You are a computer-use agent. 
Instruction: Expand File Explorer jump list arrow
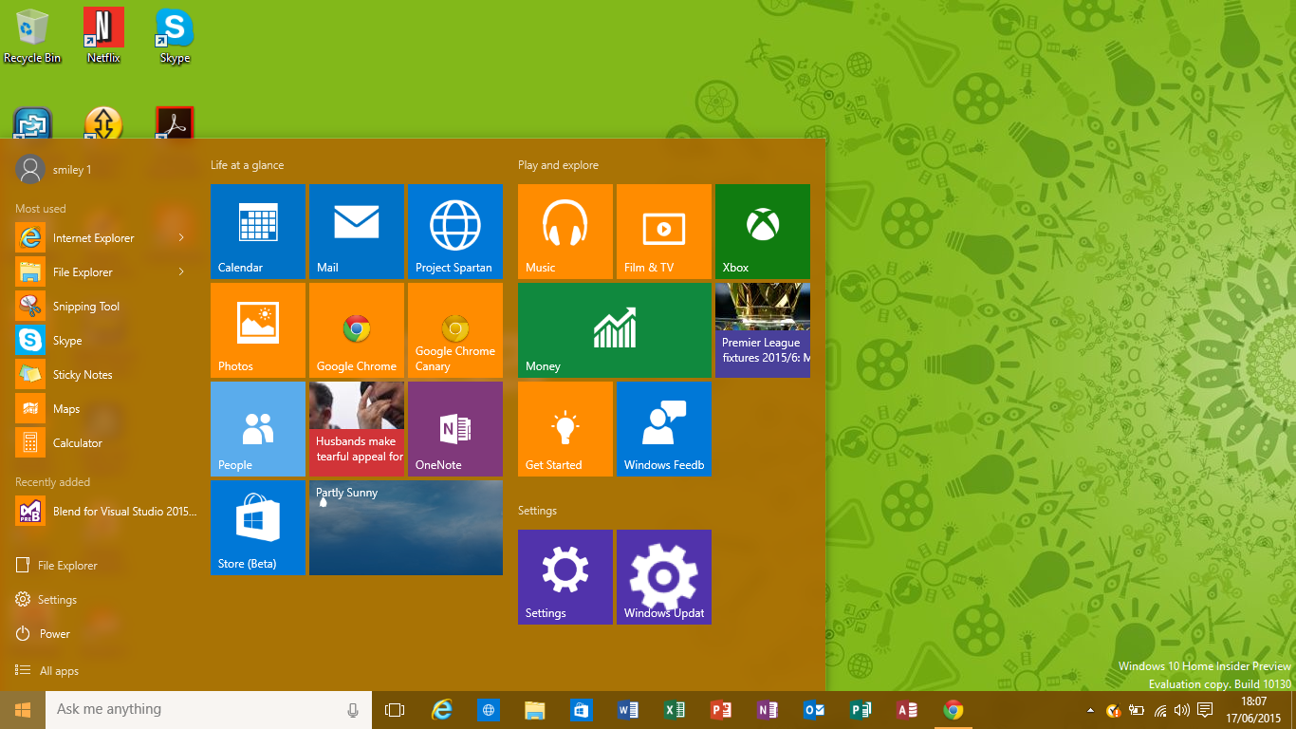point(181,271)
